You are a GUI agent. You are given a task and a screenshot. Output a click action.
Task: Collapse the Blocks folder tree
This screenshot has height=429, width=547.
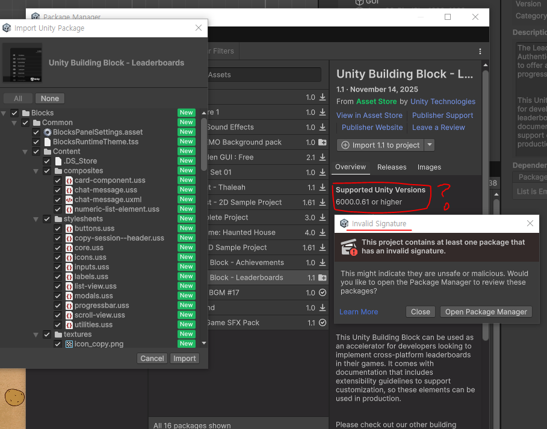click(x=4, y=113)
